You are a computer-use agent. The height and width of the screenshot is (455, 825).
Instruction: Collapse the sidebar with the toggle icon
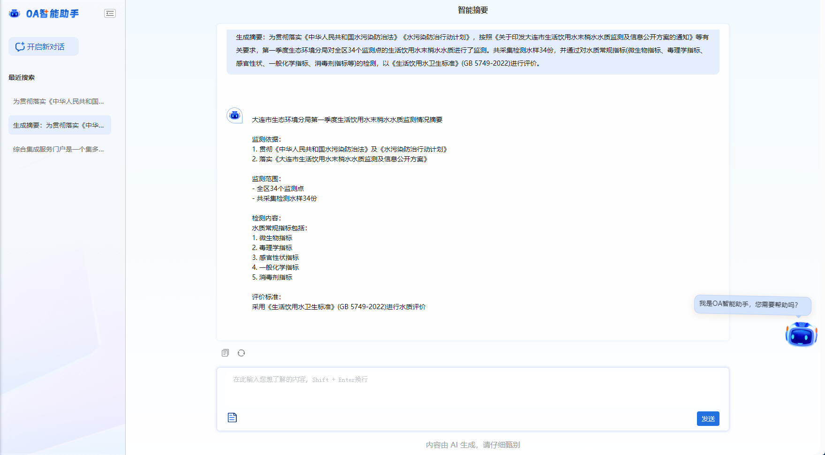pyautogui.click(x=110, y=14)
